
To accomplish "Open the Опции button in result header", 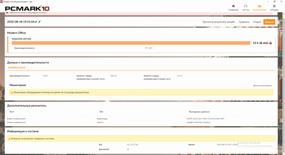I will (x=257, y=22).
